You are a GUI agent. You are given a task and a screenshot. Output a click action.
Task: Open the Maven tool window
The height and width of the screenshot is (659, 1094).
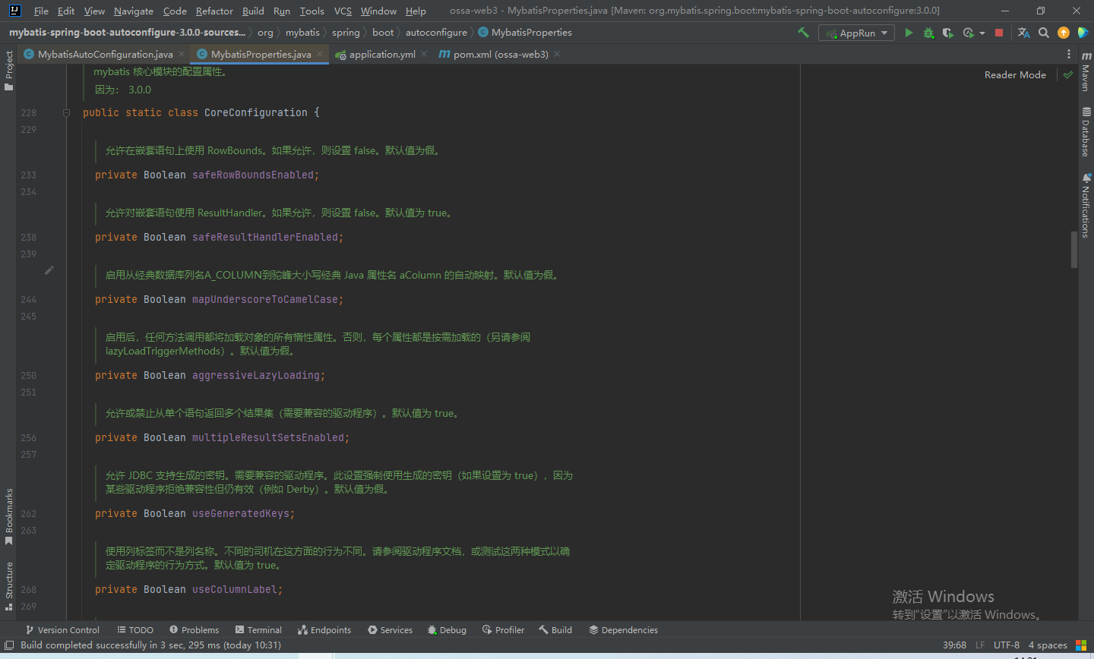click(x=1086, y=72)
